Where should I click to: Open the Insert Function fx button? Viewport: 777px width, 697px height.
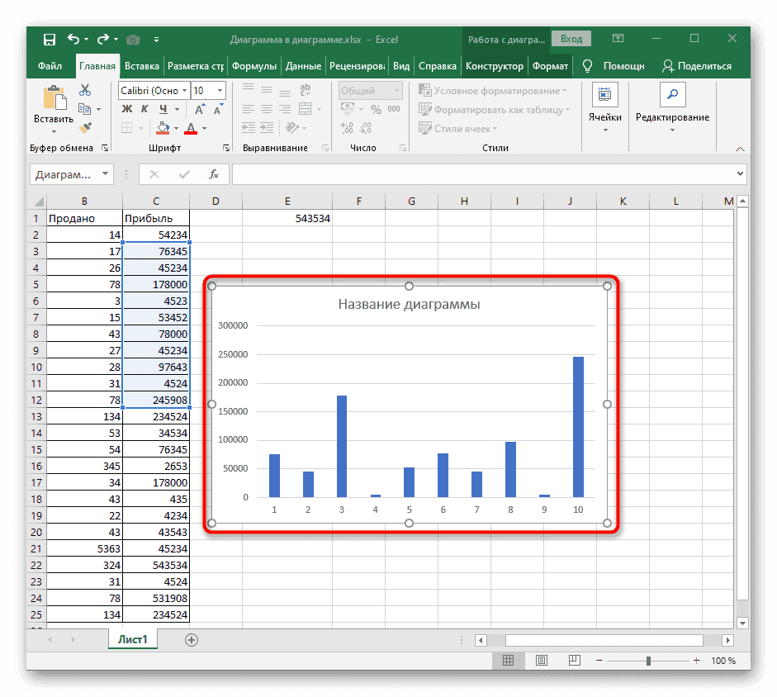[214, 174]
